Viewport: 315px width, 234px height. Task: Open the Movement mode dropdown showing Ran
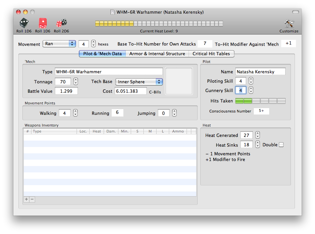click(59, 44)
